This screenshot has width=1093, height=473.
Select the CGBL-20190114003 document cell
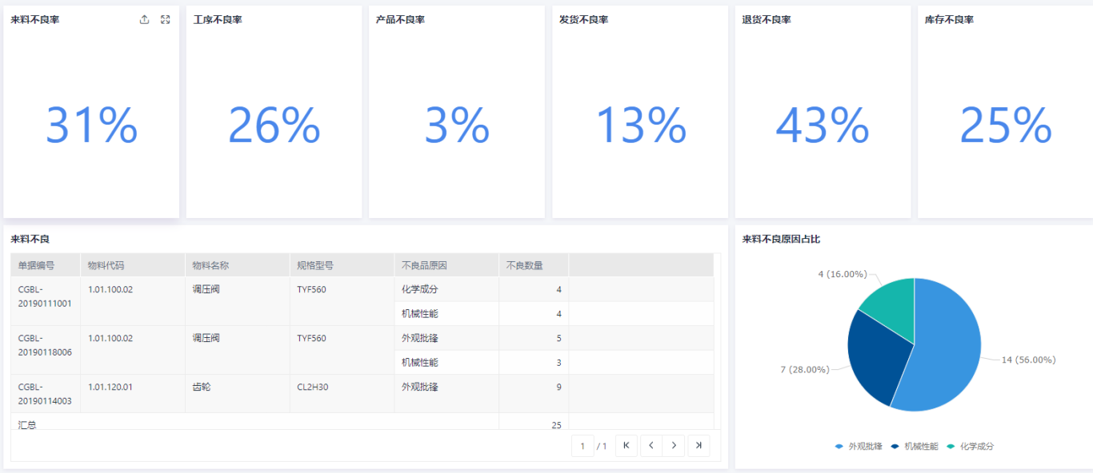[x=46, y=394]
